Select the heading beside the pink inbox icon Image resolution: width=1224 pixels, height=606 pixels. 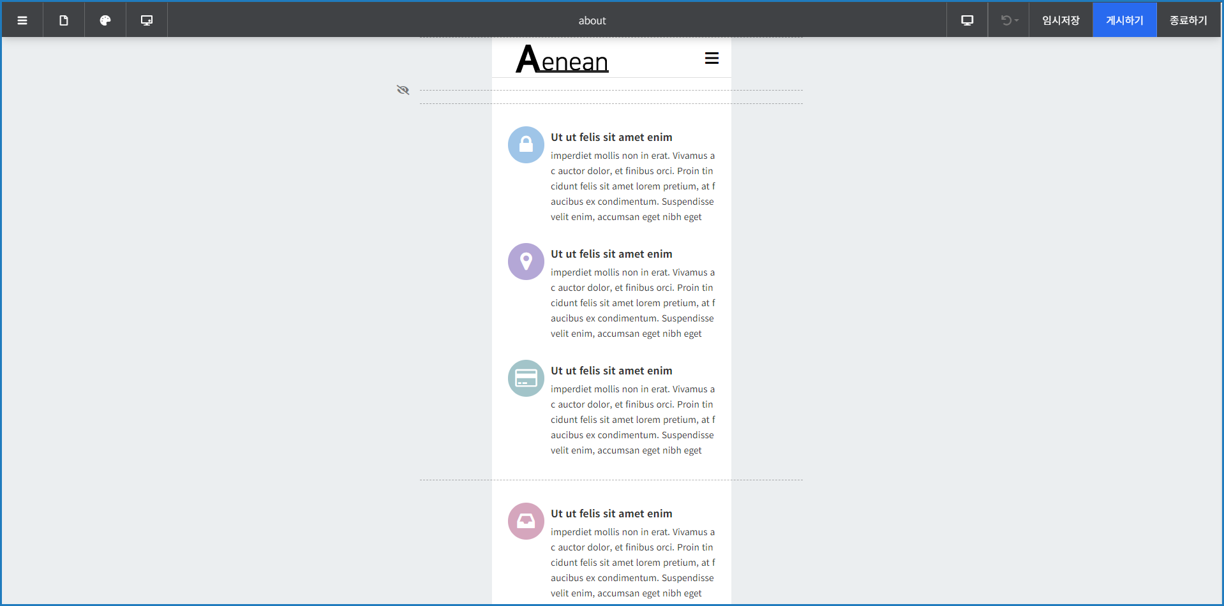[611, 514]
